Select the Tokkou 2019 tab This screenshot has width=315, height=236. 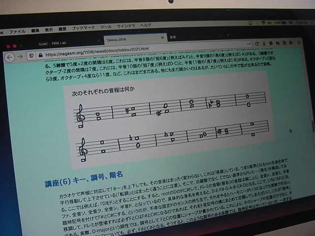135,39
